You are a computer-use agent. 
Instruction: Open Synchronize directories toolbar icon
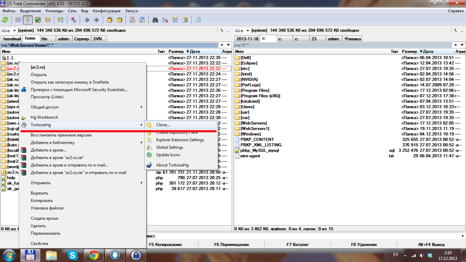coord(175,20)
